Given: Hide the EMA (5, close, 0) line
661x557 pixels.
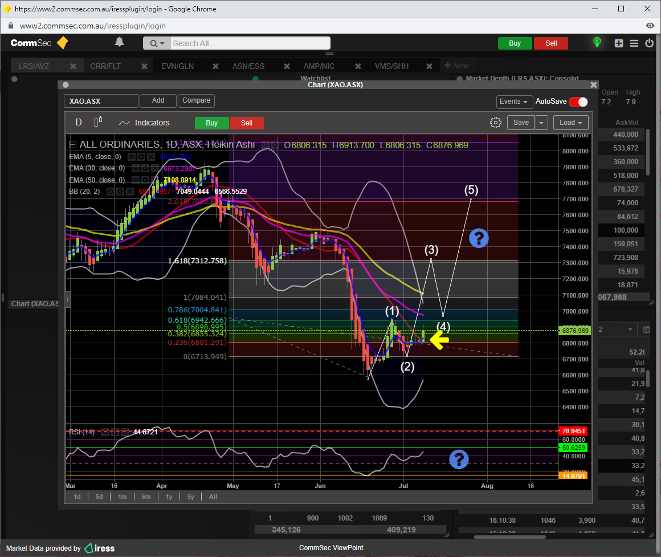Looking at the screenshot, I should 132,157.
